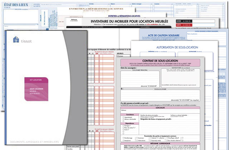The height and width of the screenshot is (150, 229).
Task: Click the Documents juridiques et immobiliers caption
Action: point(34,142)
